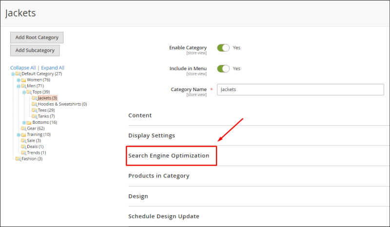
Task: Click the Expand All link
Action: (x=53, y=68)
